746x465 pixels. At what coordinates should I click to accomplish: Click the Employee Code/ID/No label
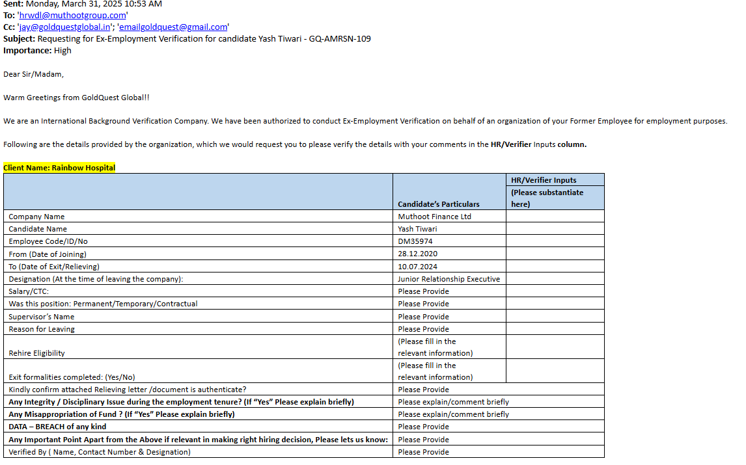click(x=48, y=241)
